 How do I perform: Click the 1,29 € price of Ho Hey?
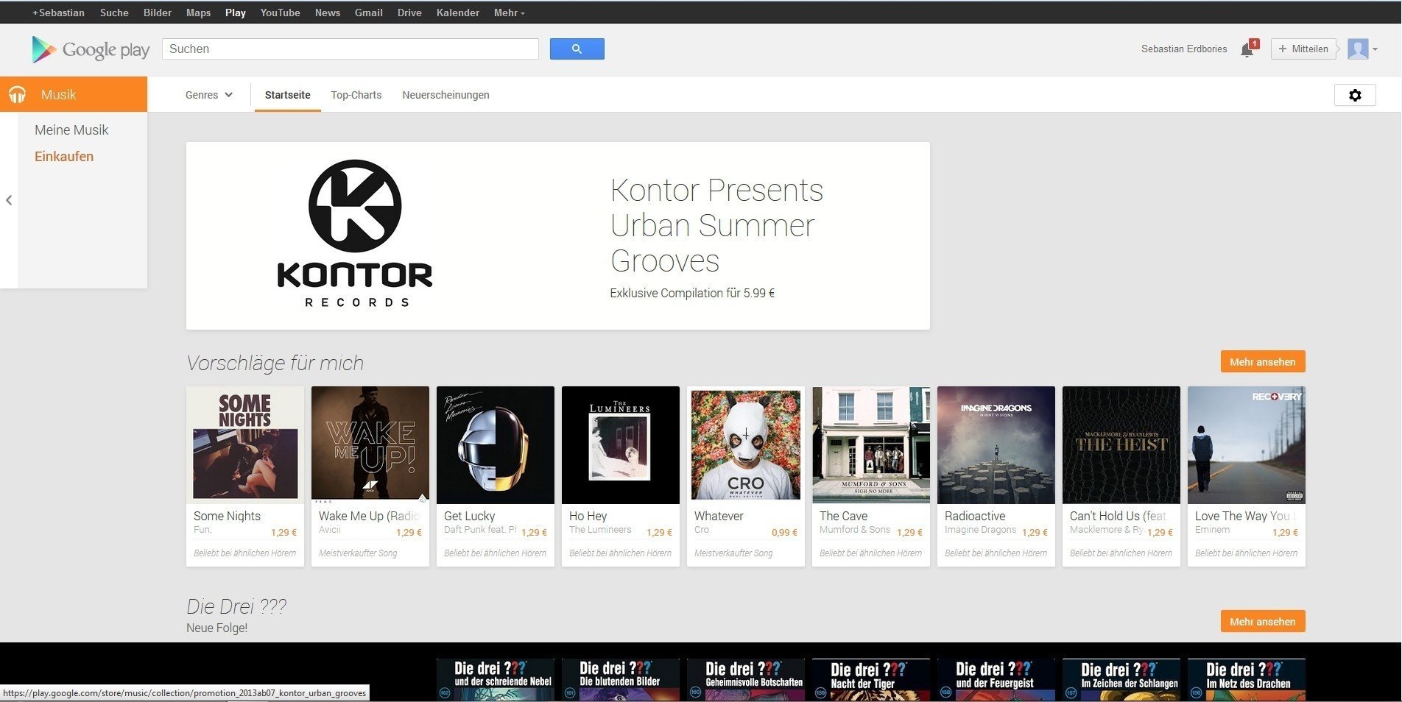659,533
